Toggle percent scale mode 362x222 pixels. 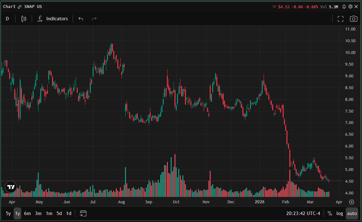(x=330, y=213)
